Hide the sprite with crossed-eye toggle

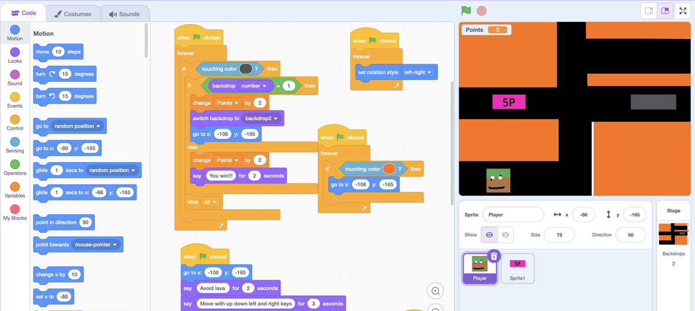point(506,235)
